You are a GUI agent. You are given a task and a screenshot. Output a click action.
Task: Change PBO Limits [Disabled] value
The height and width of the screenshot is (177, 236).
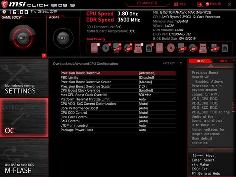(x=147, y=78)
